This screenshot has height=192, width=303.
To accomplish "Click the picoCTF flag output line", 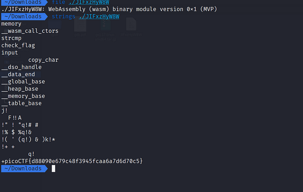I will 72,161.
